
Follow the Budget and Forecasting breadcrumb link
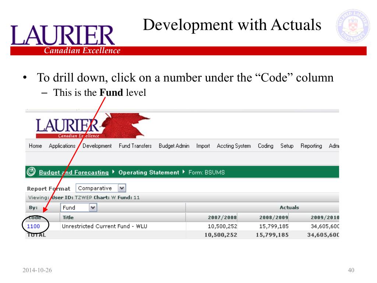point(74,172)
